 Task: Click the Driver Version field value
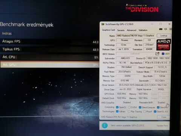[143, 85]
